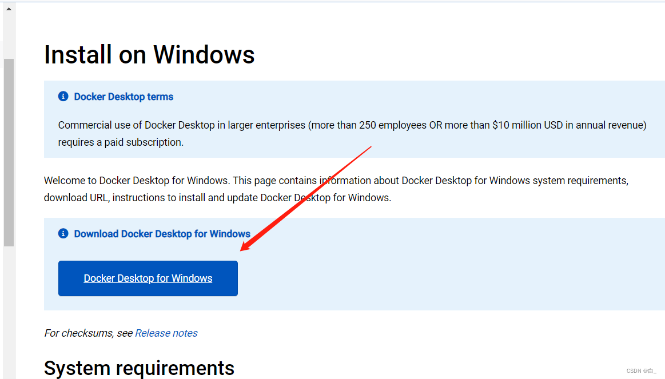The width and height of the screenshot is (665, 379).
Task: Click the 'For checksums, see' text
Action: pyautogui.click(x=89, y=333)
